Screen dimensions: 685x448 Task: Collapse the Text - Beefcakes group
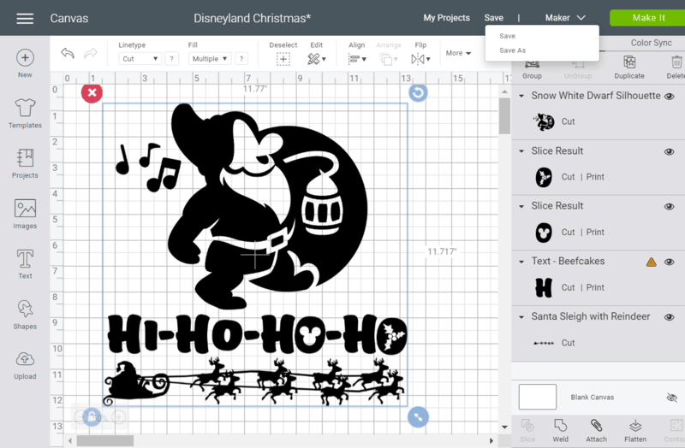pyautogui.click(x=521, y=262)
